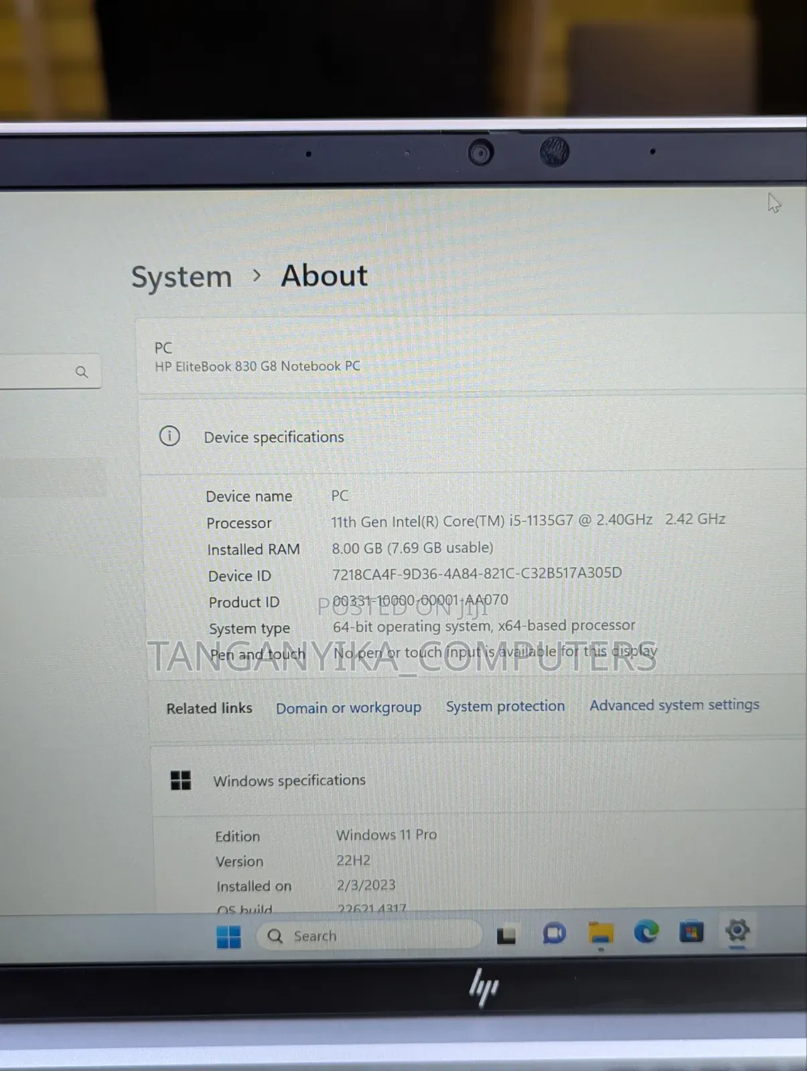Click the Product ID value

pyautogui.click(x=420, y=600)
